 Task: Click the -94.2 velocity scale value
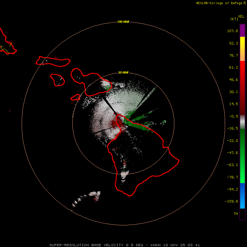pyautogui.click(x=232, y=189)
